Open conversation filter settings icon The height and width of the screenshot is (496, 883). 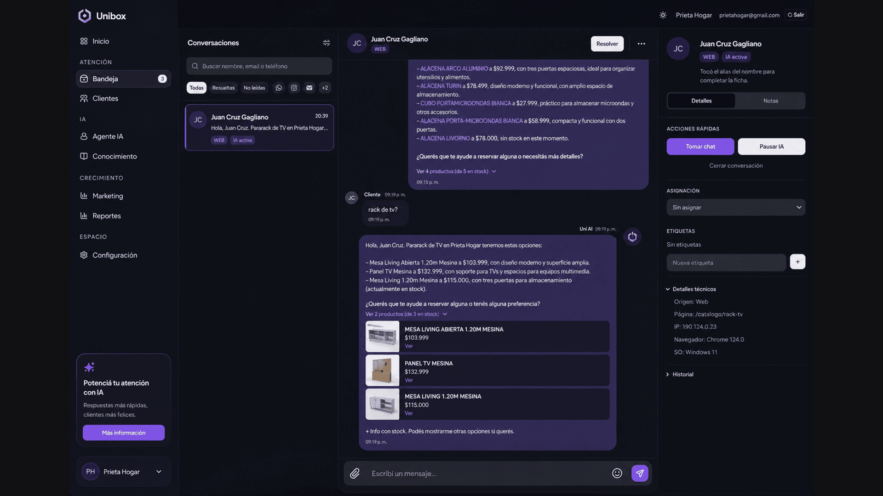click(327, 43)
